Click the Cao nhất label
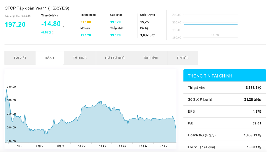The width and height of the screenshot is (267, 152). pos(116,15)
